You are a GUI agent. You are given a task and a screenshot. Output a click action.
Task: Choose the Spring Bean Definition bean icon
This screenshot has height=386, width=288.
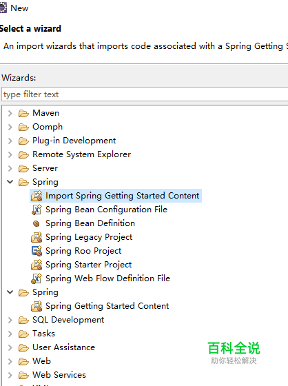(37, 223)
